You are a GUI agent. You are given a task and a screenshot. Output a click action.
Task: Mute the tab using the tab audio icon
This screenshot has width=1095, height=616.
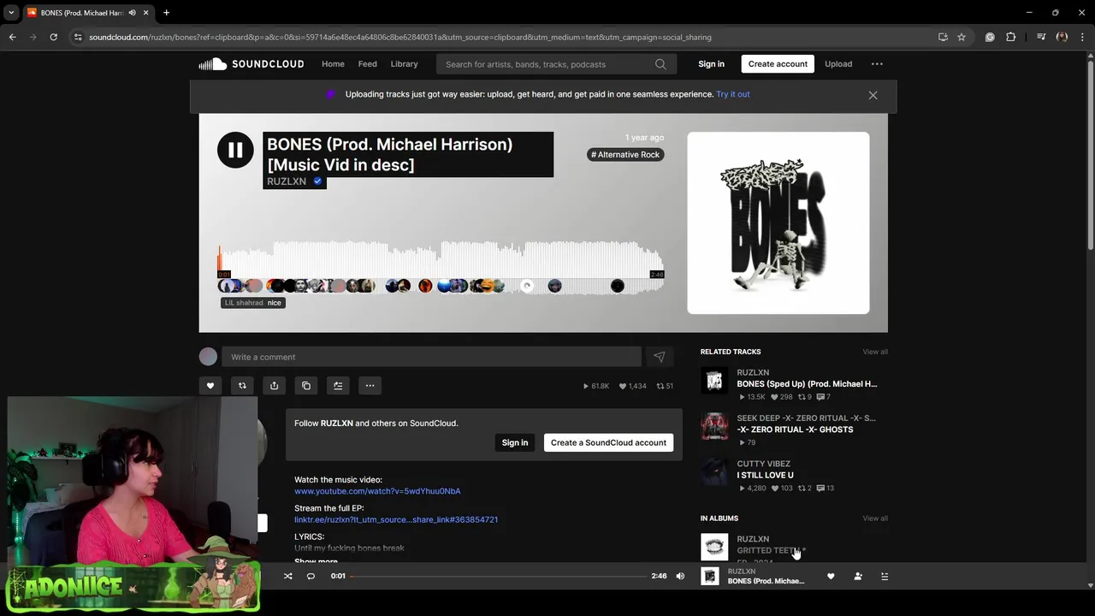(x=132, y=13)
